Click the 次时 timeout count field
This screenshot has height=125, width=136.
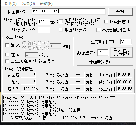(55, 46)
